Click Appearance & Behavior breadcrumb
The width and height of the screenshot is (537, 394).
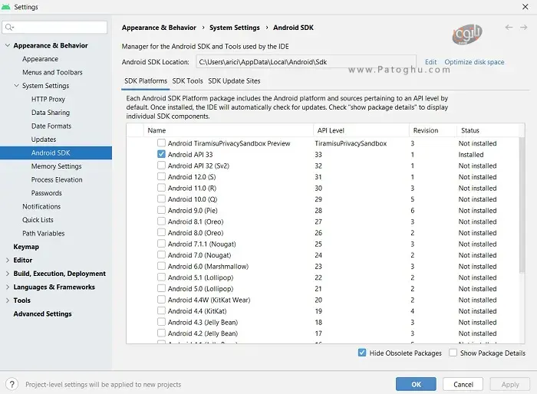coord(159,28)
